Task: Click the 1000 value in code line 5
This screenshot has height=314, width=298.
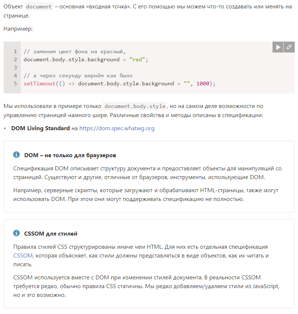Action: tap(203, 84)
